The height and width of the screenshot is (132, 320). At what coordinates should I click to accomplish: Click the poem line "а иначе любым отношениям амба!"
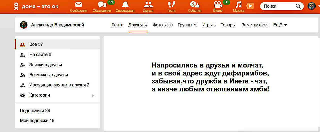coord(210,89)
